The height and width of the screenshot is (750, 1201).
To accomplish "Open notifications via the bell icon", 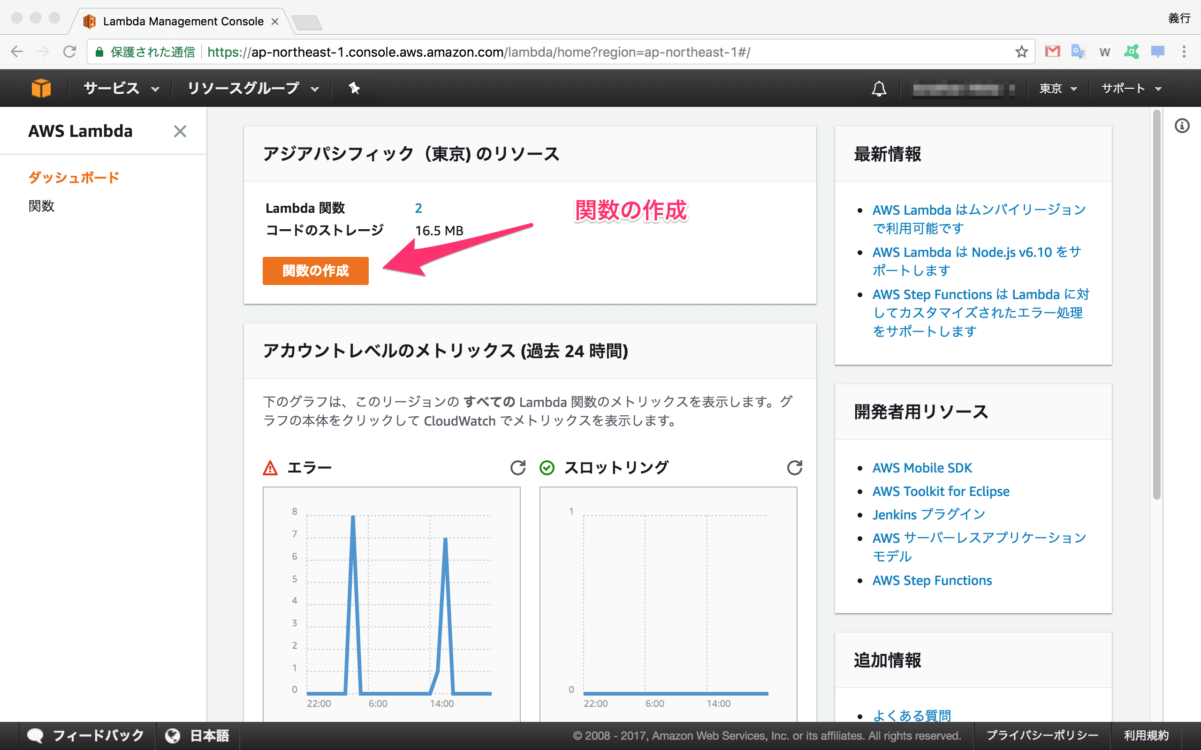I will pyautogui.click(x=878, y=88).
